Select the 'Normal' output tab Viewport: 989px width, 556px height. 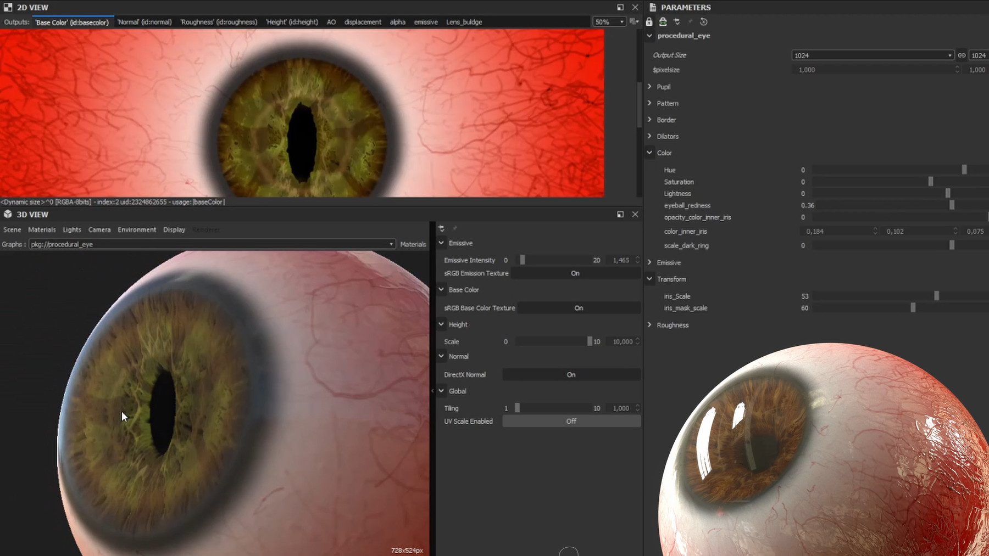click(145, 22)
